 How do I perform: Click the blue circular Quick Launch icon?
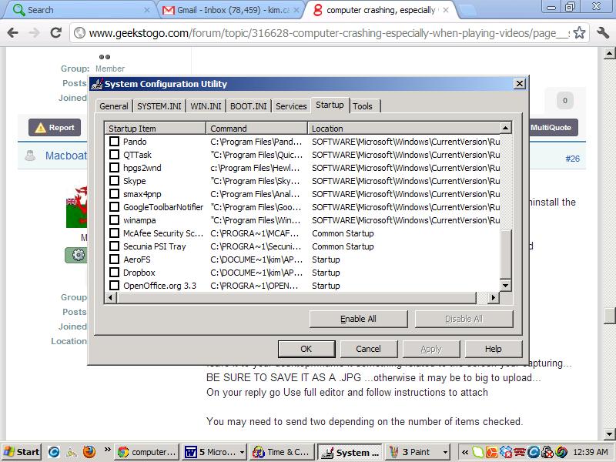(54, 452)
